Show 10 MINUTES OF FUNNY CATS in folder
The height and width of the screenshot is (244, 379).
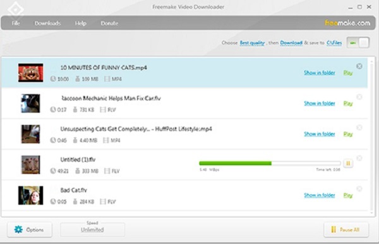click(319, 73)
